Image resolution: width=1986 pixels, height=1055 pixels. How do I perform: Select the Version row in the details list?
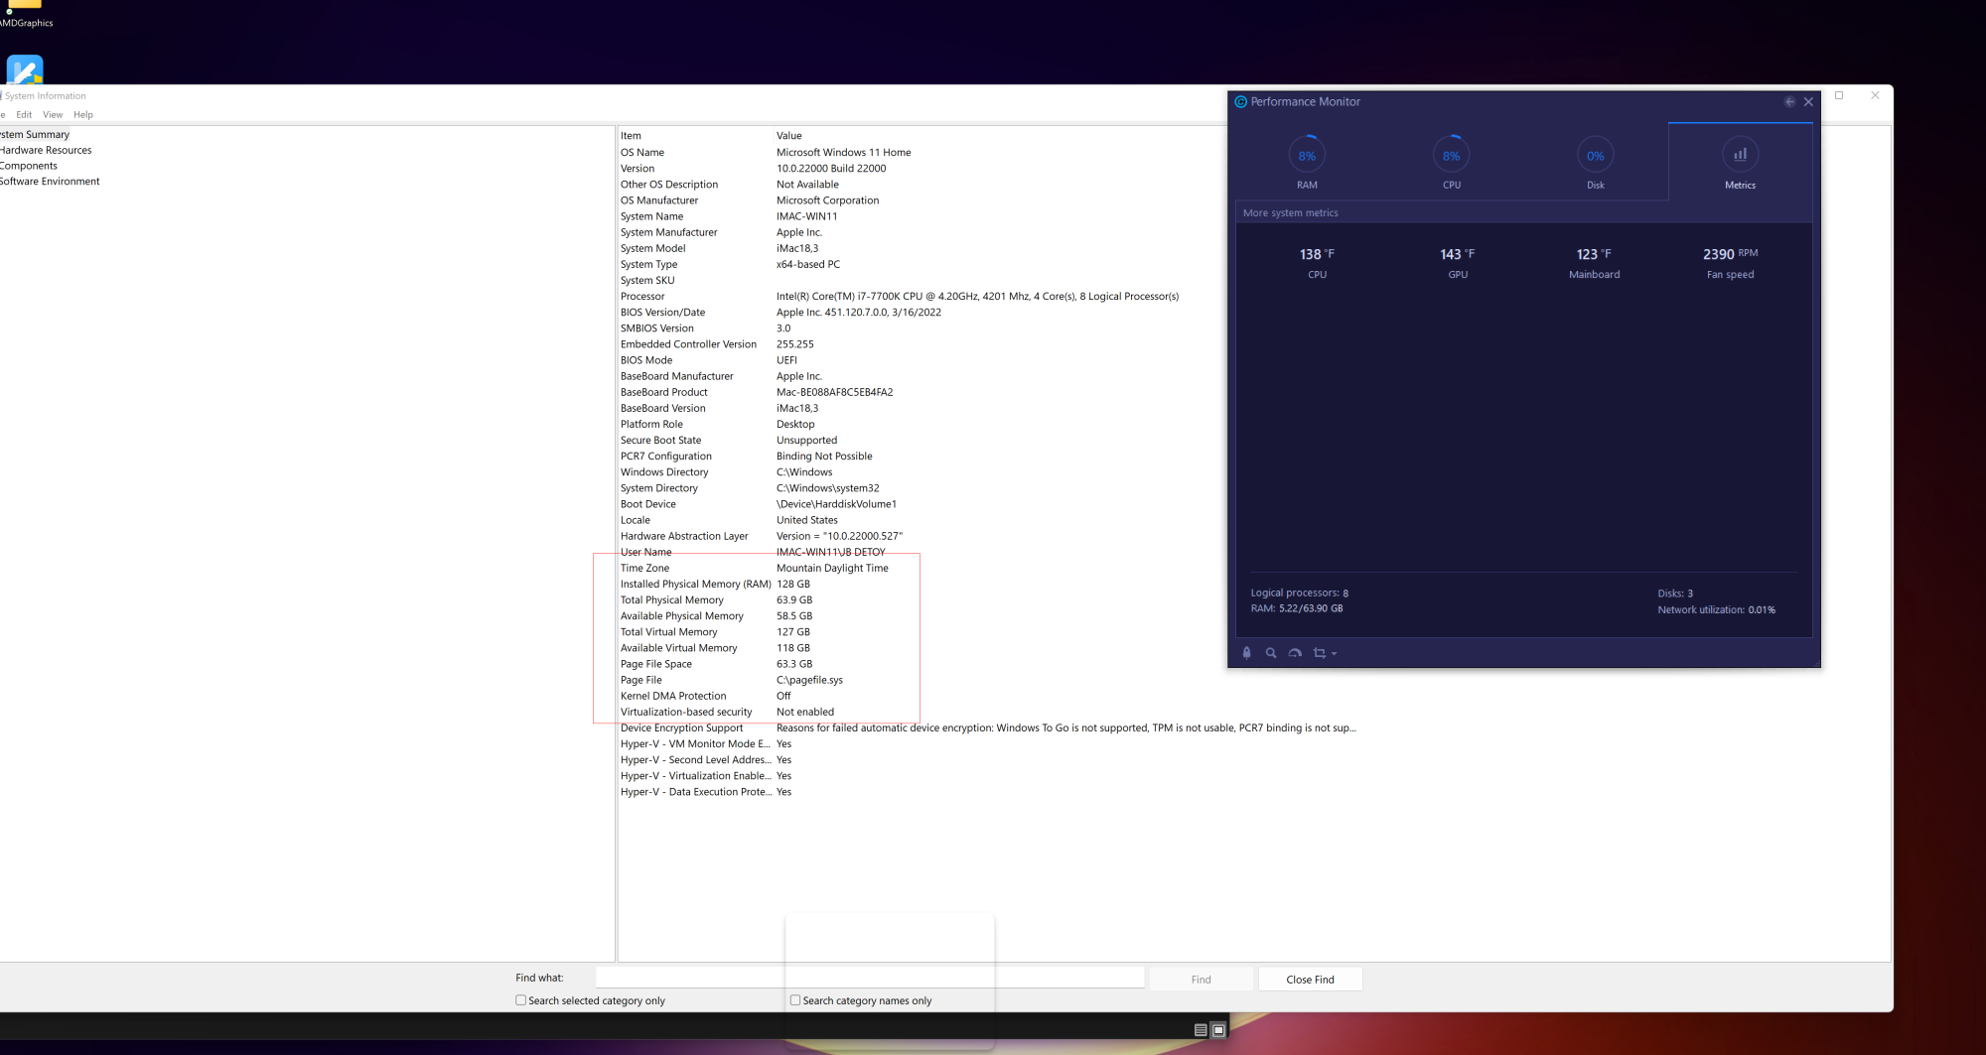[753, 169]
